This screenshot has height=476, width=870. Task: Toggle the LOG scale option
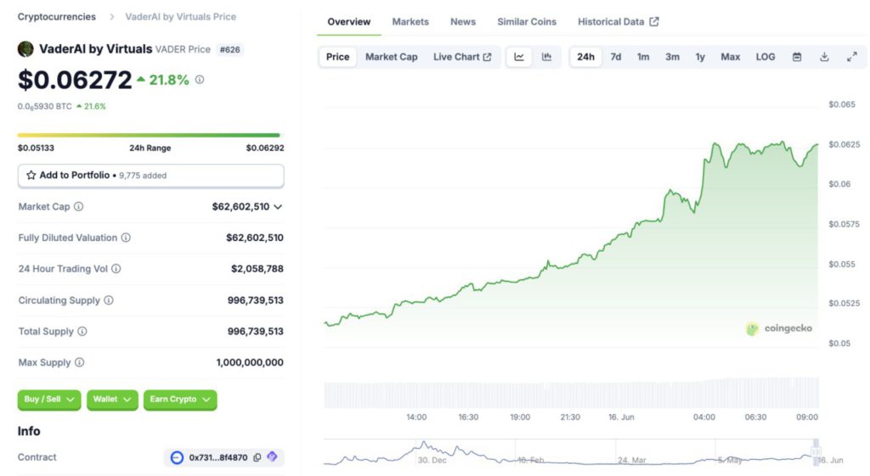[x=765, y=57]
